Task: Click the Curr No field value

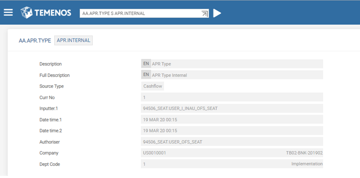Action: click(144, 97)
